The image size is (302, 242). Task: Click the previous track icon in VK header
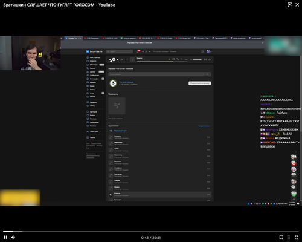[x=143, y=51]
